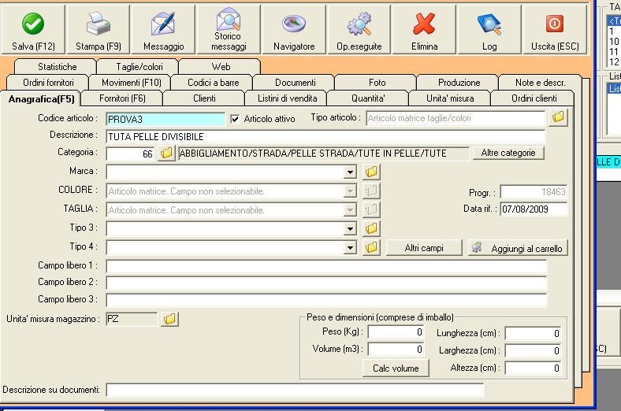Click Altre categorie button
This screenshot has height=411, width=621.
[x=508, y=153]
